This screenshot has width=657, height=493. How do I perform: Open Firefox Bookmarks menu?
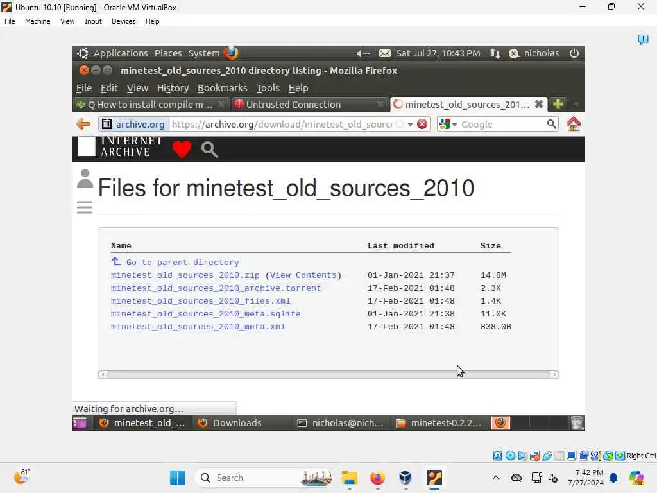pyautogui.click(x=222, y=88)
